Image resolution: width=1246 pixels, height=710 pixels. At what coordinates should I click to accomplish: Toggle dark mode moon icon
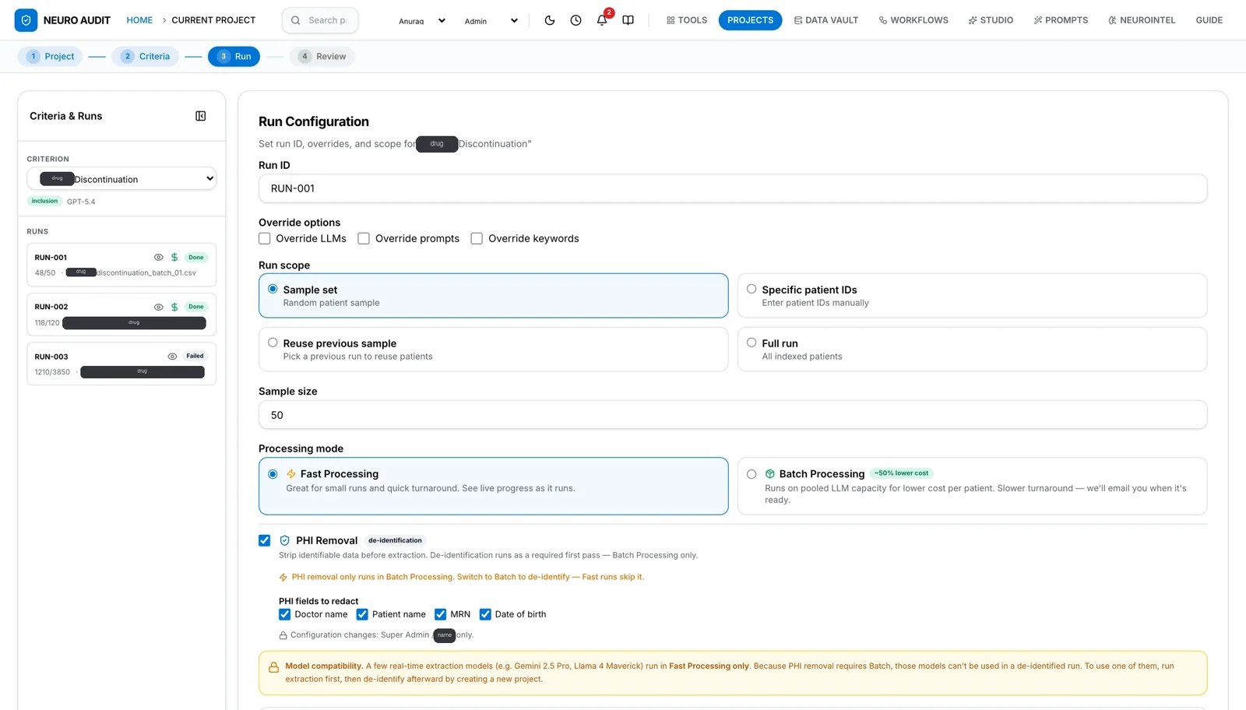click(x=550, y=20)
